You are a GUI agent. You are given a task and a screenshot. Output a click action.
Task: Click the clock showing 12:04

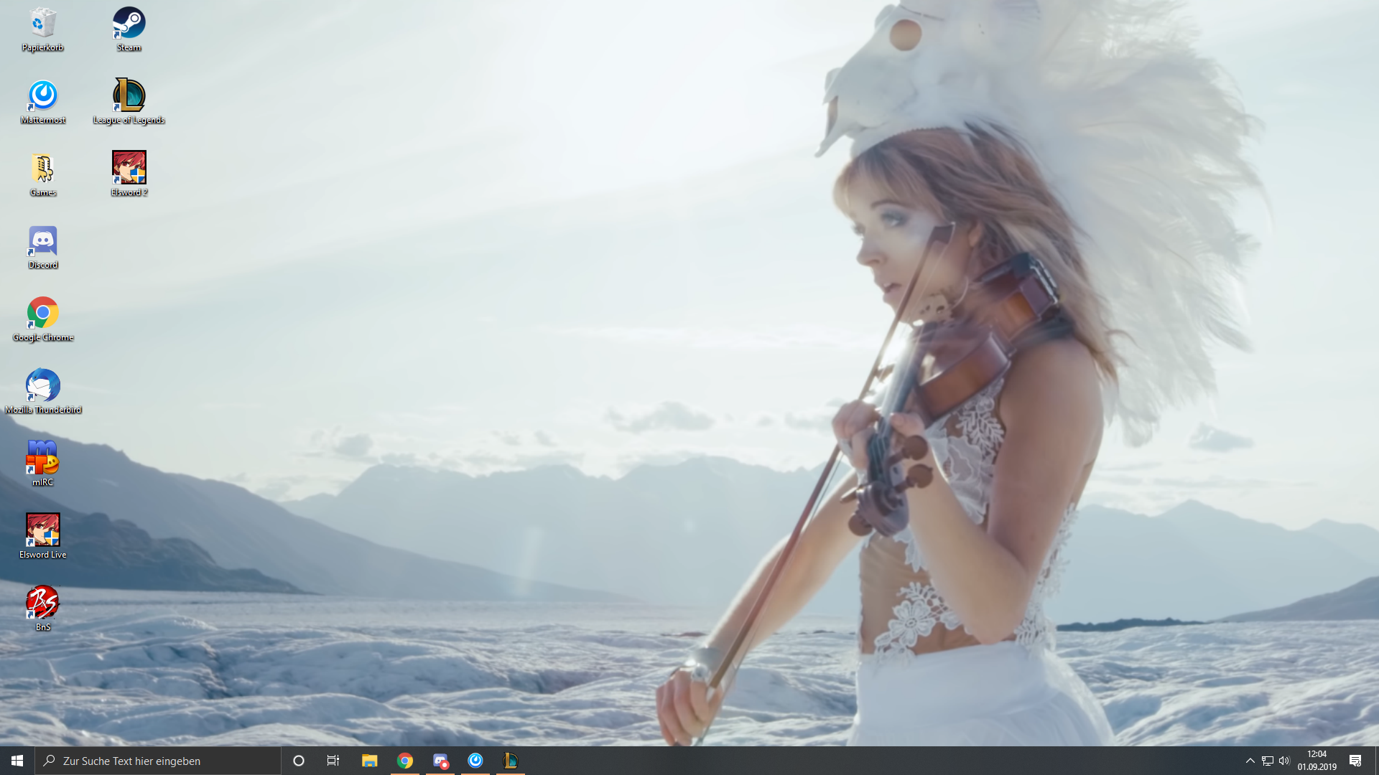pyautogui.click(x=1317, y=761)
